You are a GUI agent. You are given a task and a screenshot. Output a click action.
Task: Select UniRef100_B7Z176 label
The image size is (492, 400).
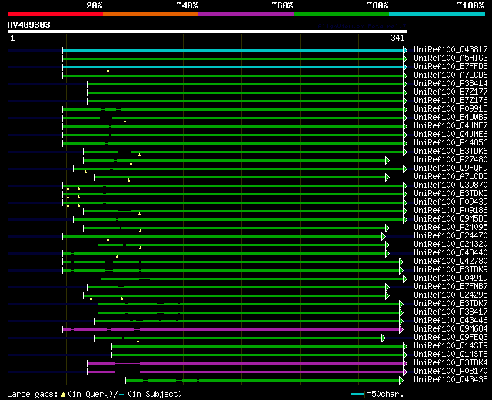pyautogui.click(x=450, y=101)
